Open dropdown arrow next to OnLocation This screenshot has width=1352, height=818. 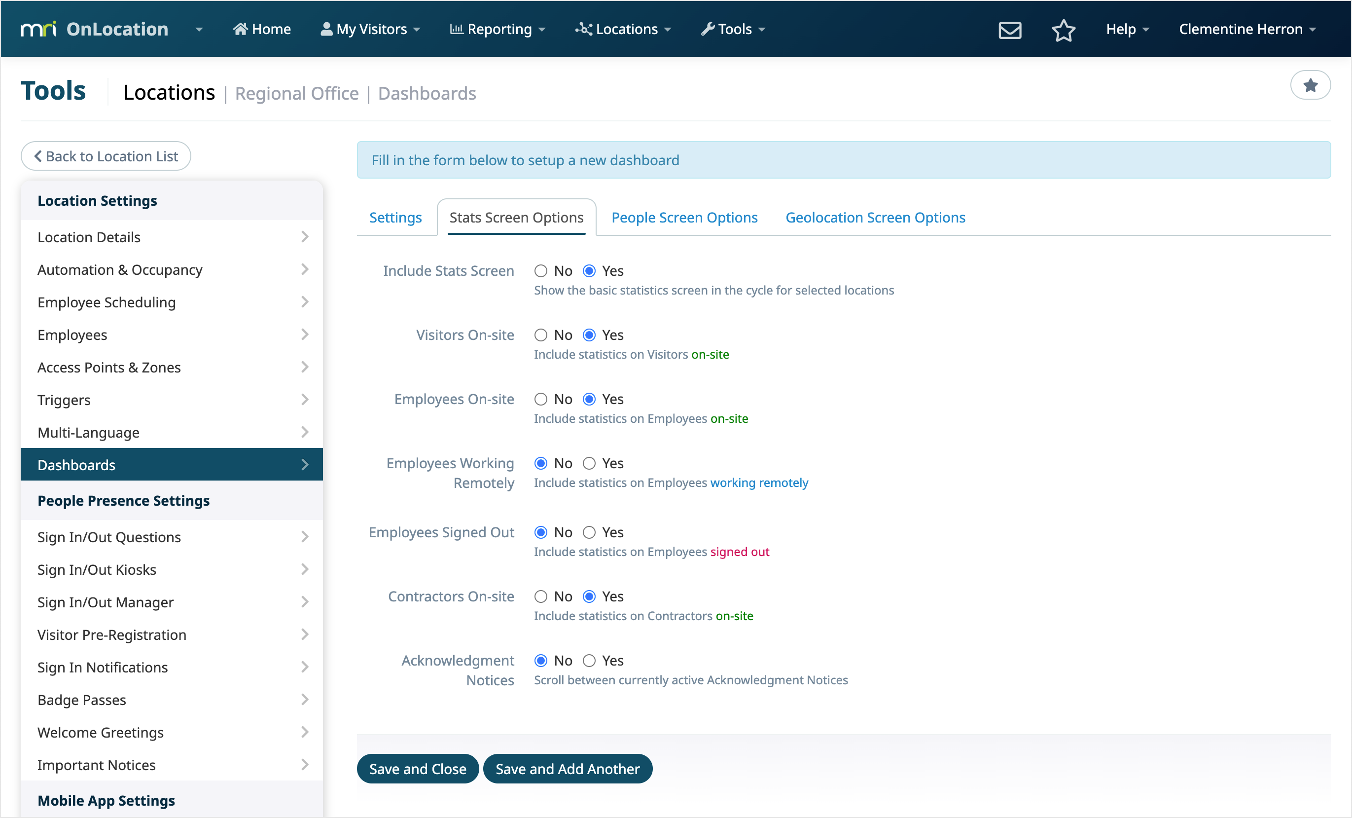[199, 30]
